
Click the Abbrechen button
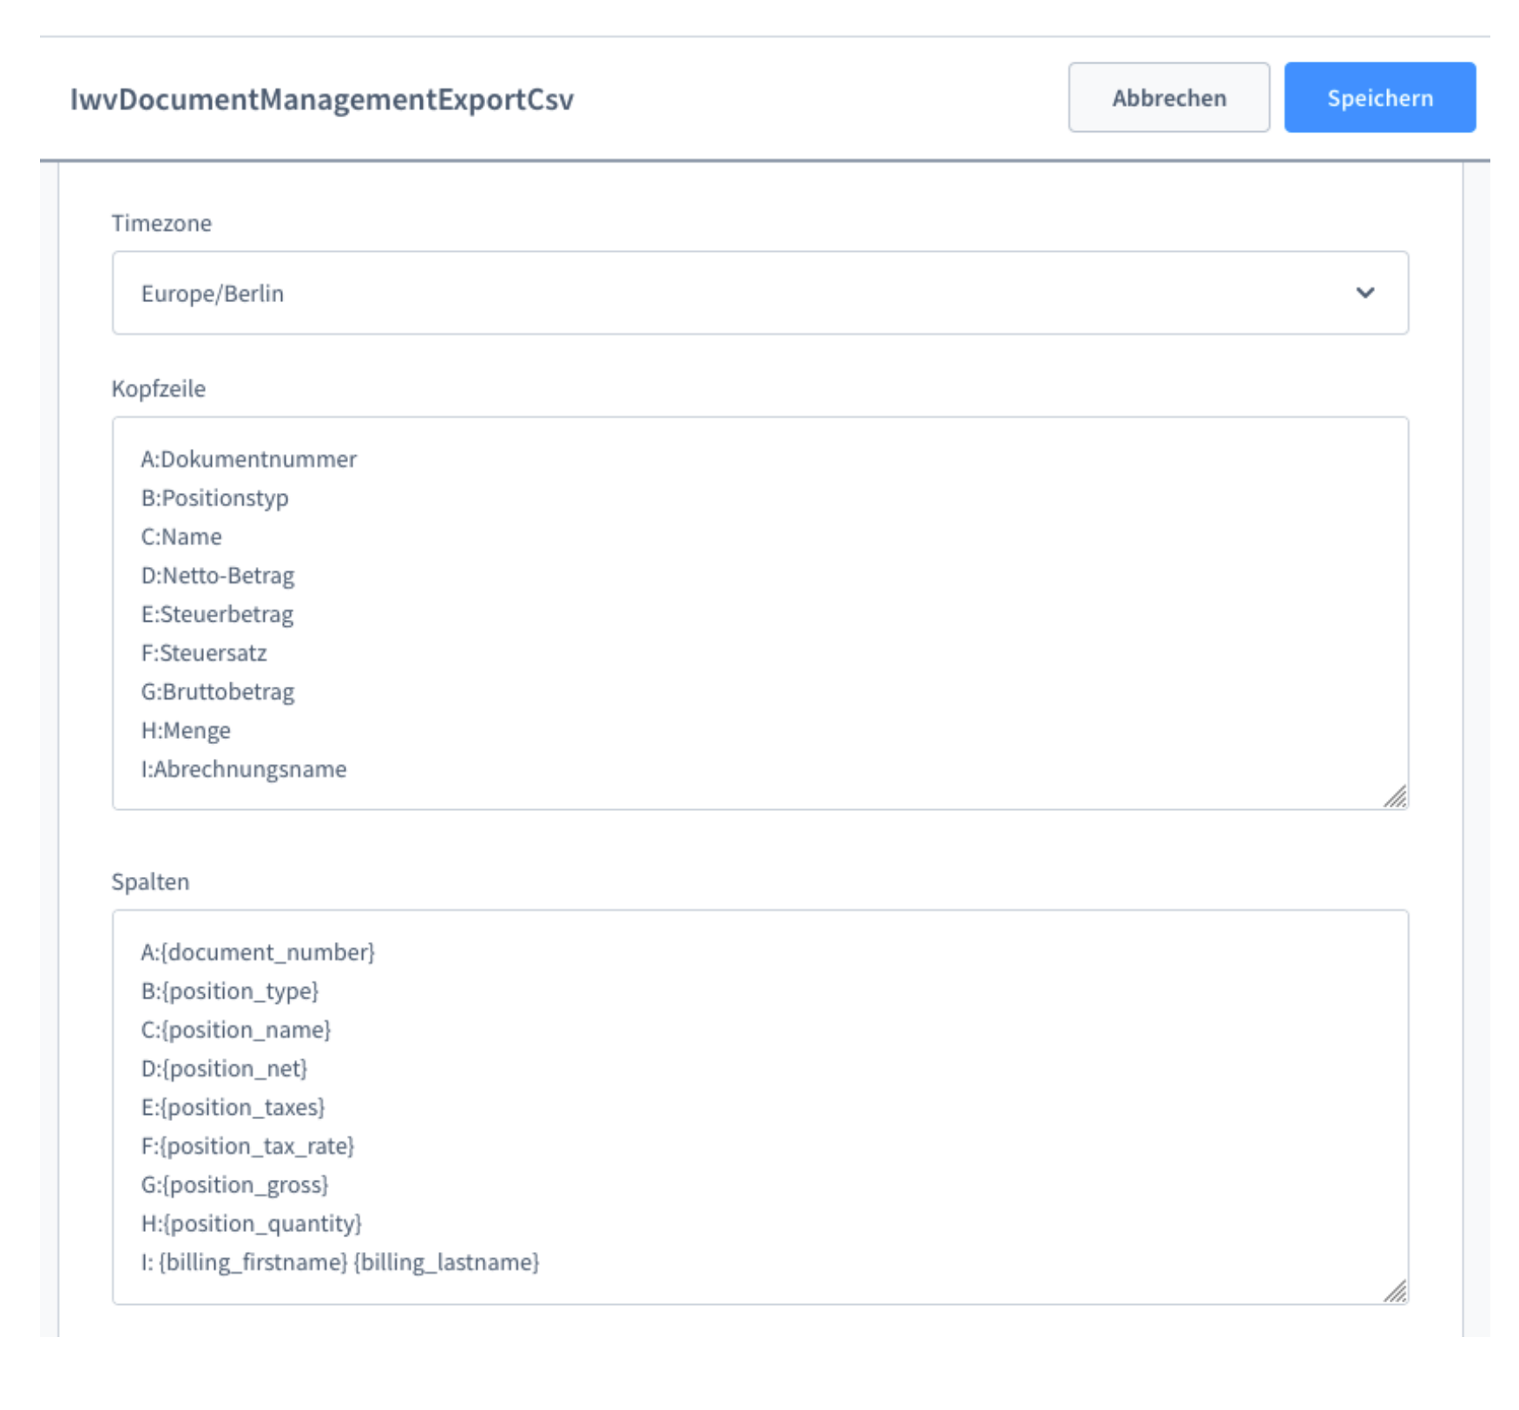(1168, 98)
